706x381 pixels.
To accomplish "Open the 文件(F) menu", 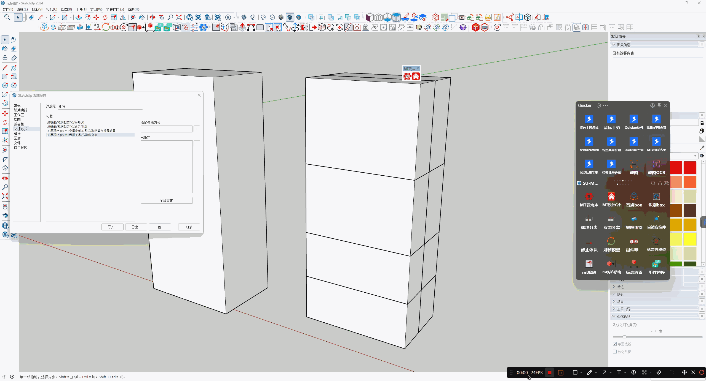I will click(8, 9).
